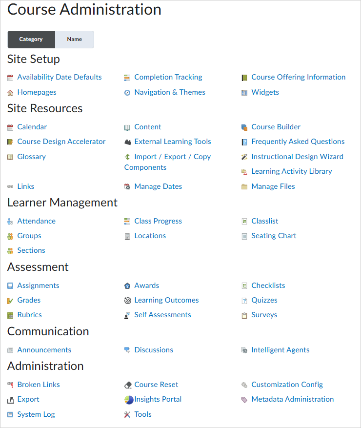361x428 pixels.
Task: Open the Insights Portal pie chart icon
Action: (x=128, y=399)
